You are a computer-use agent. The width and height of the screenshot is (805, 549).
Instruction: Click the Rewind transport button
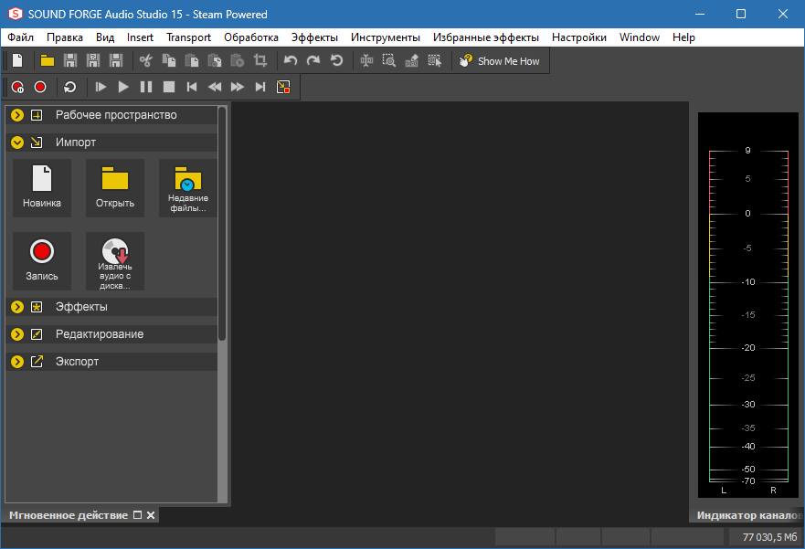[x=215, y=87]
